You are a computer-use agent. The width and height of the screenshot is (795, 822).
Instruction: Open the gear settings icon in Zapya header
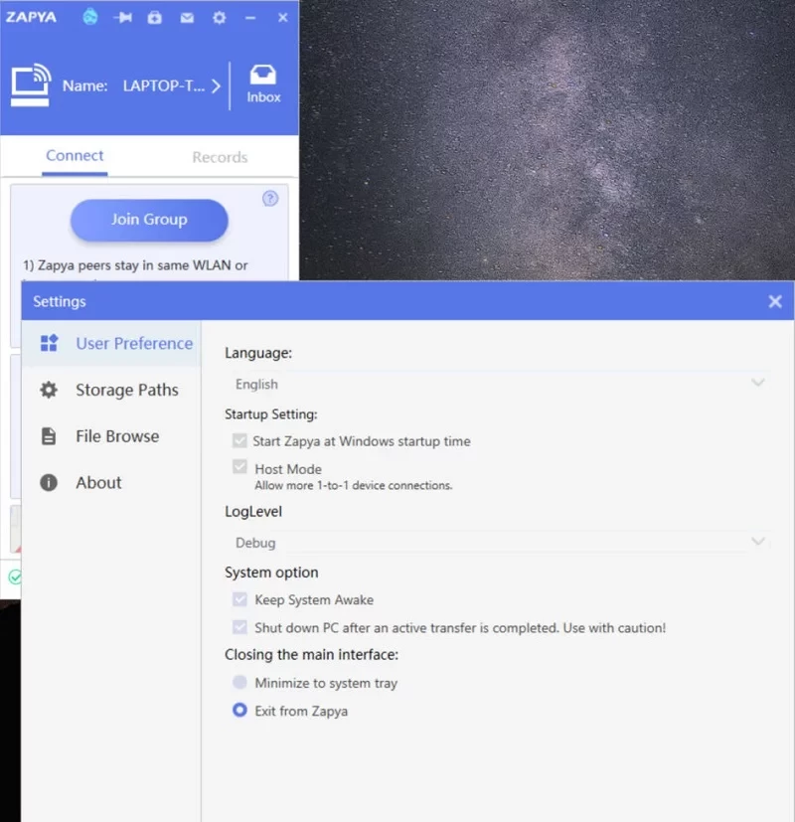219,17
